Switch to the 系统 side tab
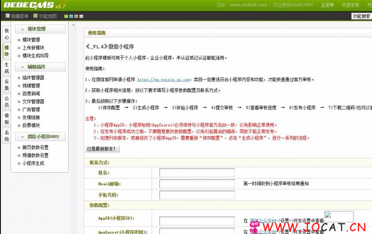The image size is (372, 234). coord(7,136)
